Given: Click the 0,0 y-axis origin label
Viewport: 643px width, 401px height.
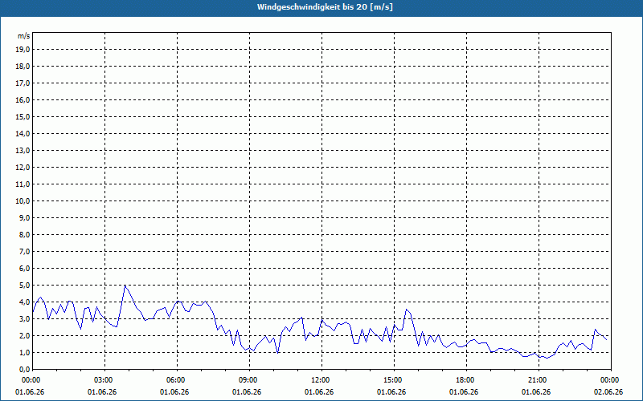Looking at the screenshot, I should [24, 370].
